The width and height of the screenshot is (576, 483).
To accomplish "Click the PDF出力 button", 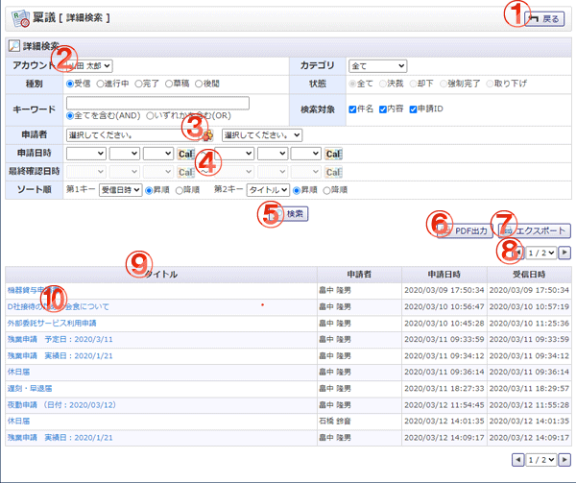I will point(465,230).
